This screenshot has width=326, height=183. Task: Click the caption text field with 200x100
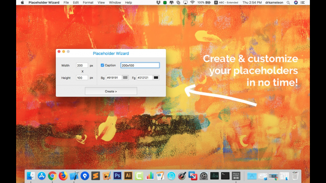(x=140, y=65)
